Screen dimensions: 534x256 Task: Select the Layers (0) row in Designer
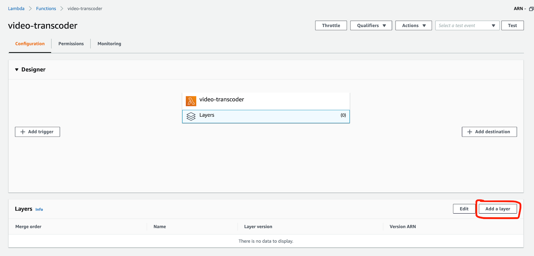click(266, 117)
